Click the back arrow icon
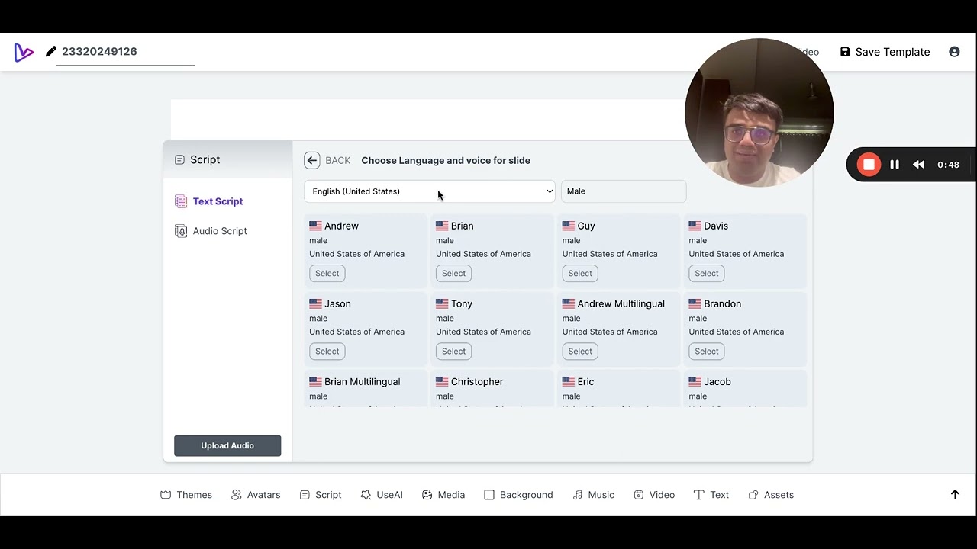The image size is (977, 549). pyautogui.click(x=311, y=160)
